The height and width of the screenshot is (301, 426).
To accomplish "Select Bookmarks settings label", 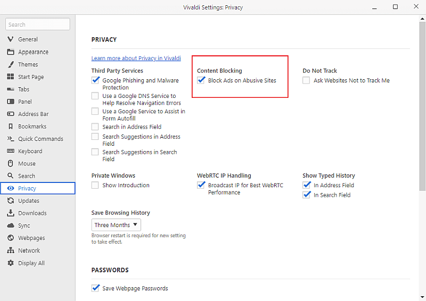I will pyautogui.click(x=32, y=127).
